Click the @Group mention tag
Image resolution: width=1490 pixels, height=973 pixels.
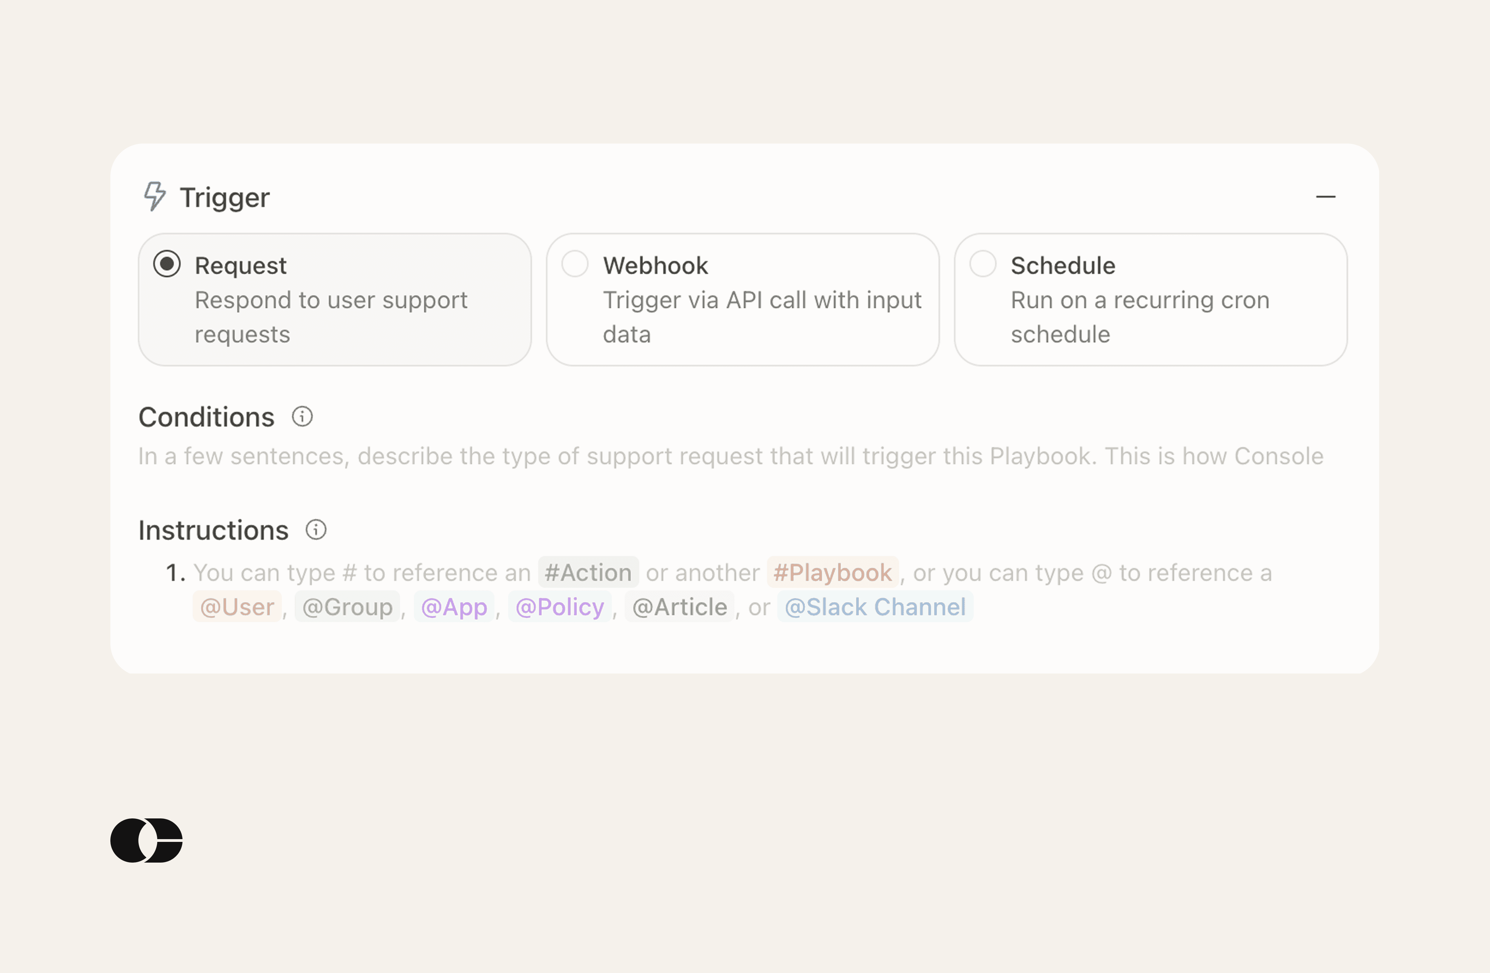(x=347, y=607)
